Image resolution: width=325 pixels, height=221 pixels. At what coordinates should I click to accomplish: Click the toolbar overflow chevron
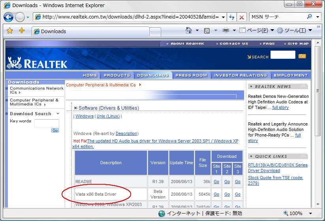tap(318, 26)
